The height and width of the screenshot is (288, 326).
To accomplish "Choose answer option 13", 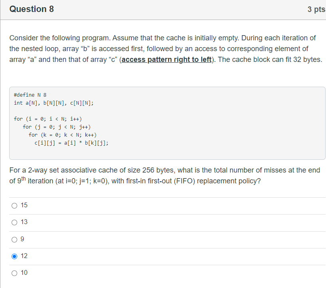I will tap(14, 222).
